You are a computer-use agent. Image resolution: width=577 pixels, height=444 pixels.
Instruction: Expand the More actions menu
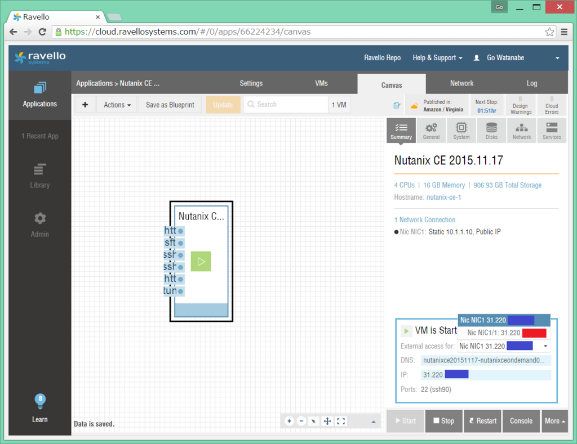point(554,421)
